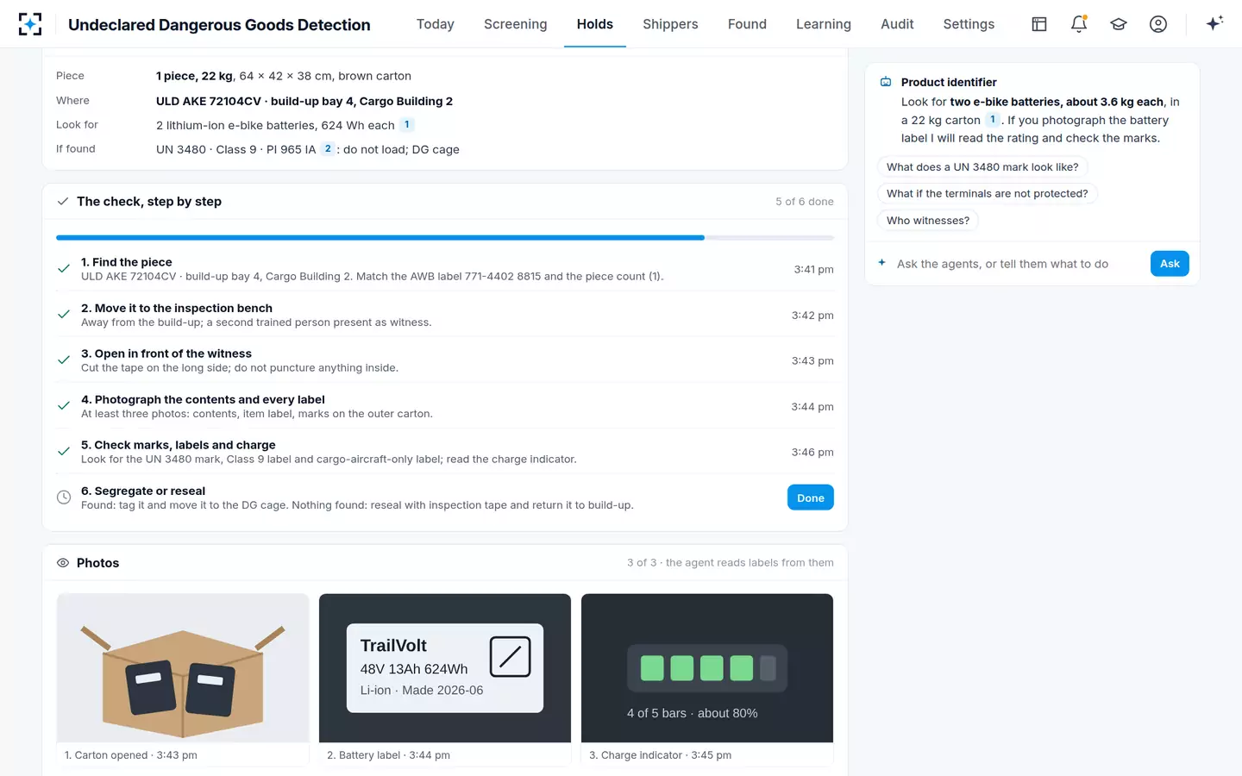Toggle check for step 5 Check marks, labels
The height and width of the screenshot is (776, 1242).
pyautogui.click(x=64, y=452)
